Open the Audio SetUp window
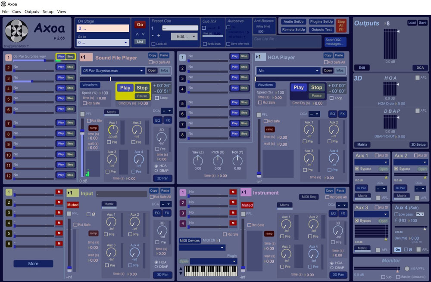Image resolution: width=431 pixels, height=282 pixels. (293, 21)
